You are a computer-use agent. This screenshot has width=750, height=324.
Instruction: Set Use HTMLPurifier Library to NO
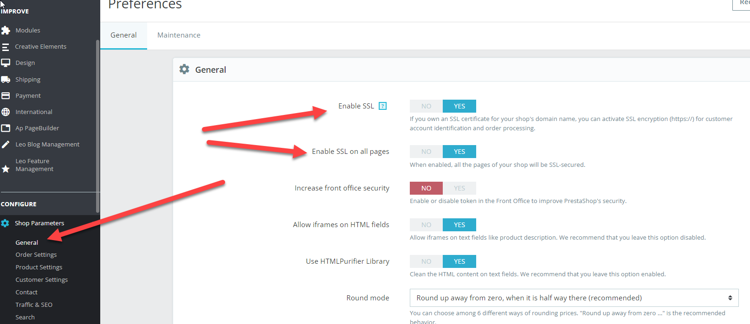tap(426, 261)
